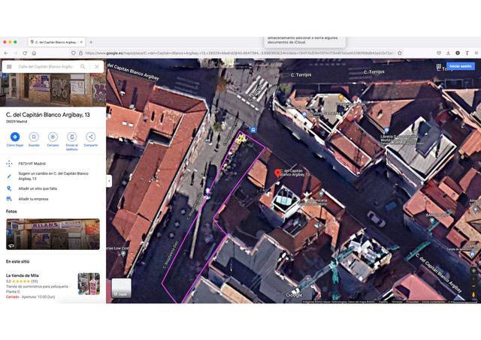This screenshot has height=340, width=481.
Task: Switch map layer using Capas thumbnail
Action: (122, 288)
